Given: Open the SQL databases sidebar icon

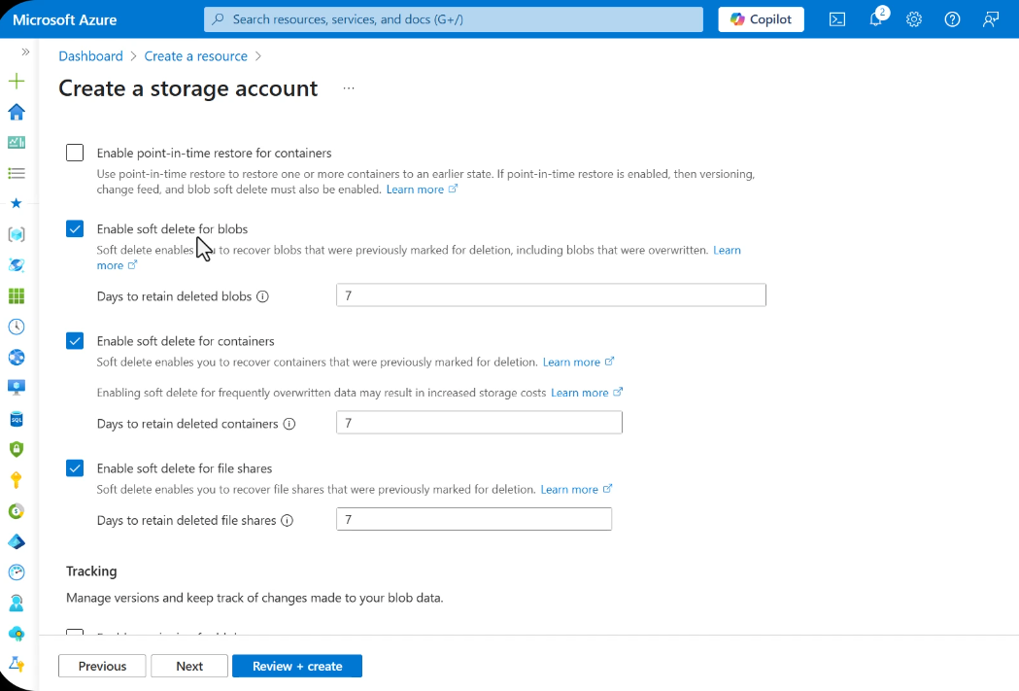Looking at the screenshot, I should (x=16, y=418).
